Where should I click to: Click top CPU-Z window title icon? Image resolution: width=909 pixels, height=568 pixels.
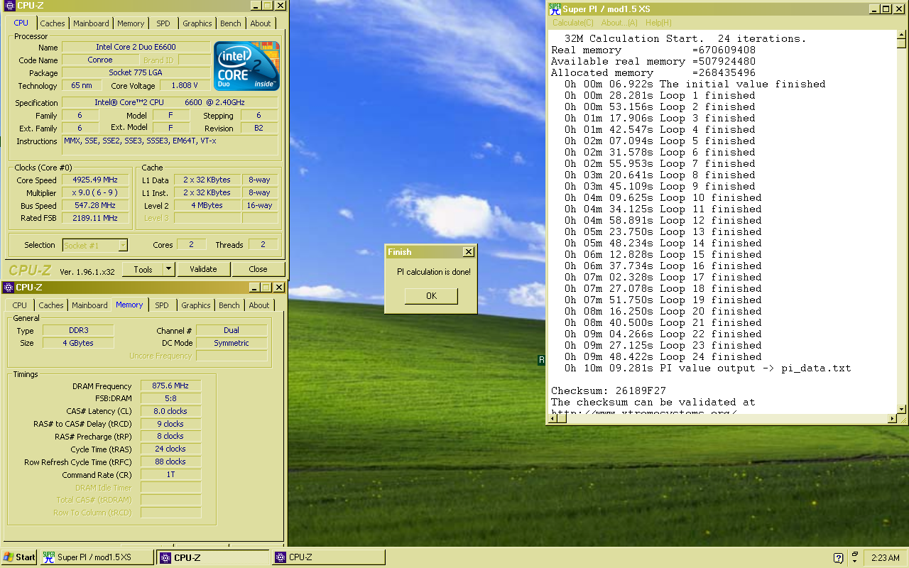(x=8, y=6)
